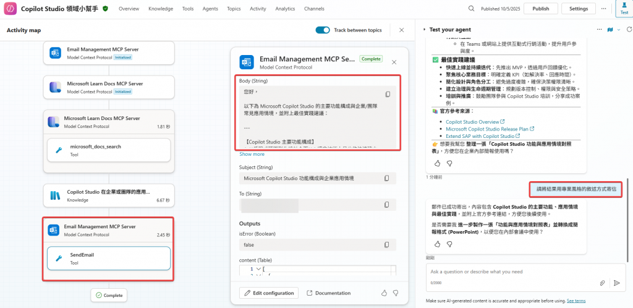Click the test chat vertical scrollbar
The image size is (633, 308).
coord(627,220)
